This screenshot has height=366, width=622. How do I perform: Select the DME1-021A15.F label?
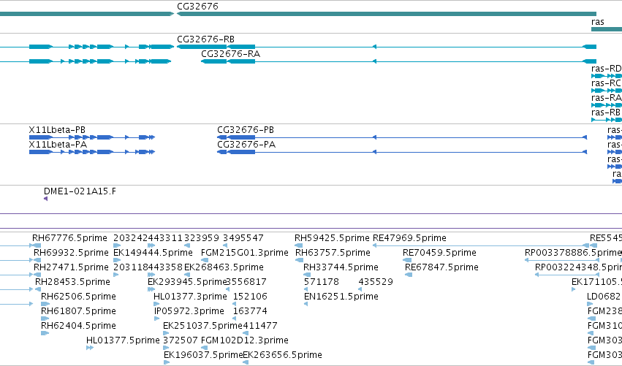click(80, 191)
